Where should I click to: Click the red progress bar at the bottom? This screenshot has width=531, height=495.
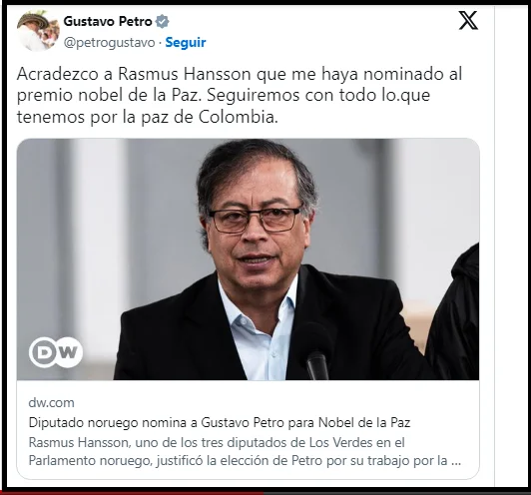[132, 493]
